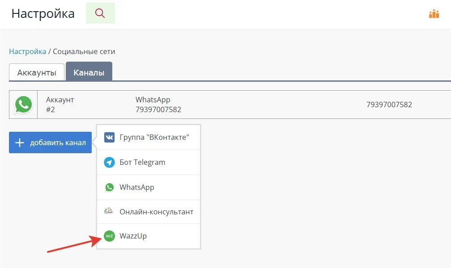Pick the WhatsApp text in the dropdown menu
Viewport: 451px width, 268px height.
point(137,187)
